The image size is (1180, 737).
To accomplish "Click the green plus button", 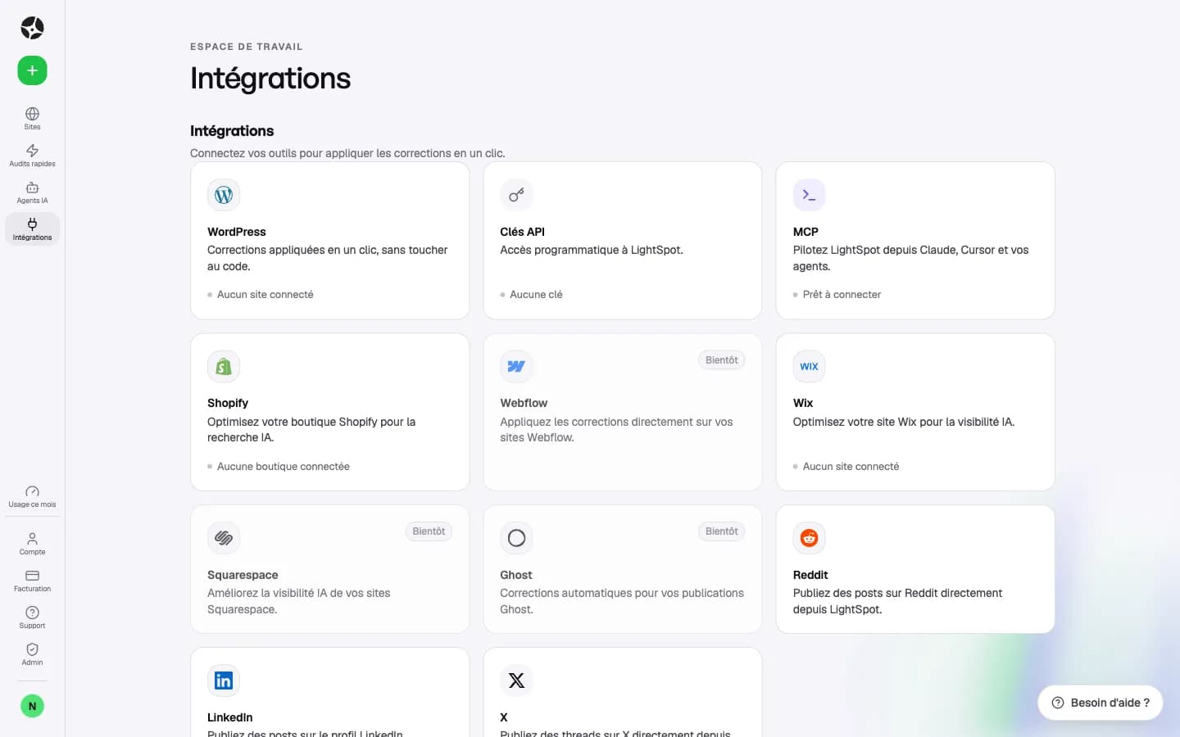I will tap(32, 70).
